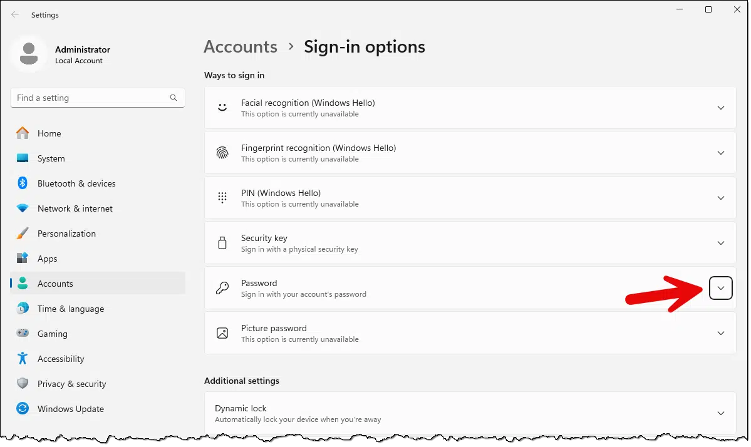Select Network & internet
The height and width of the screenshot is (447, 751).
(98, 208)
